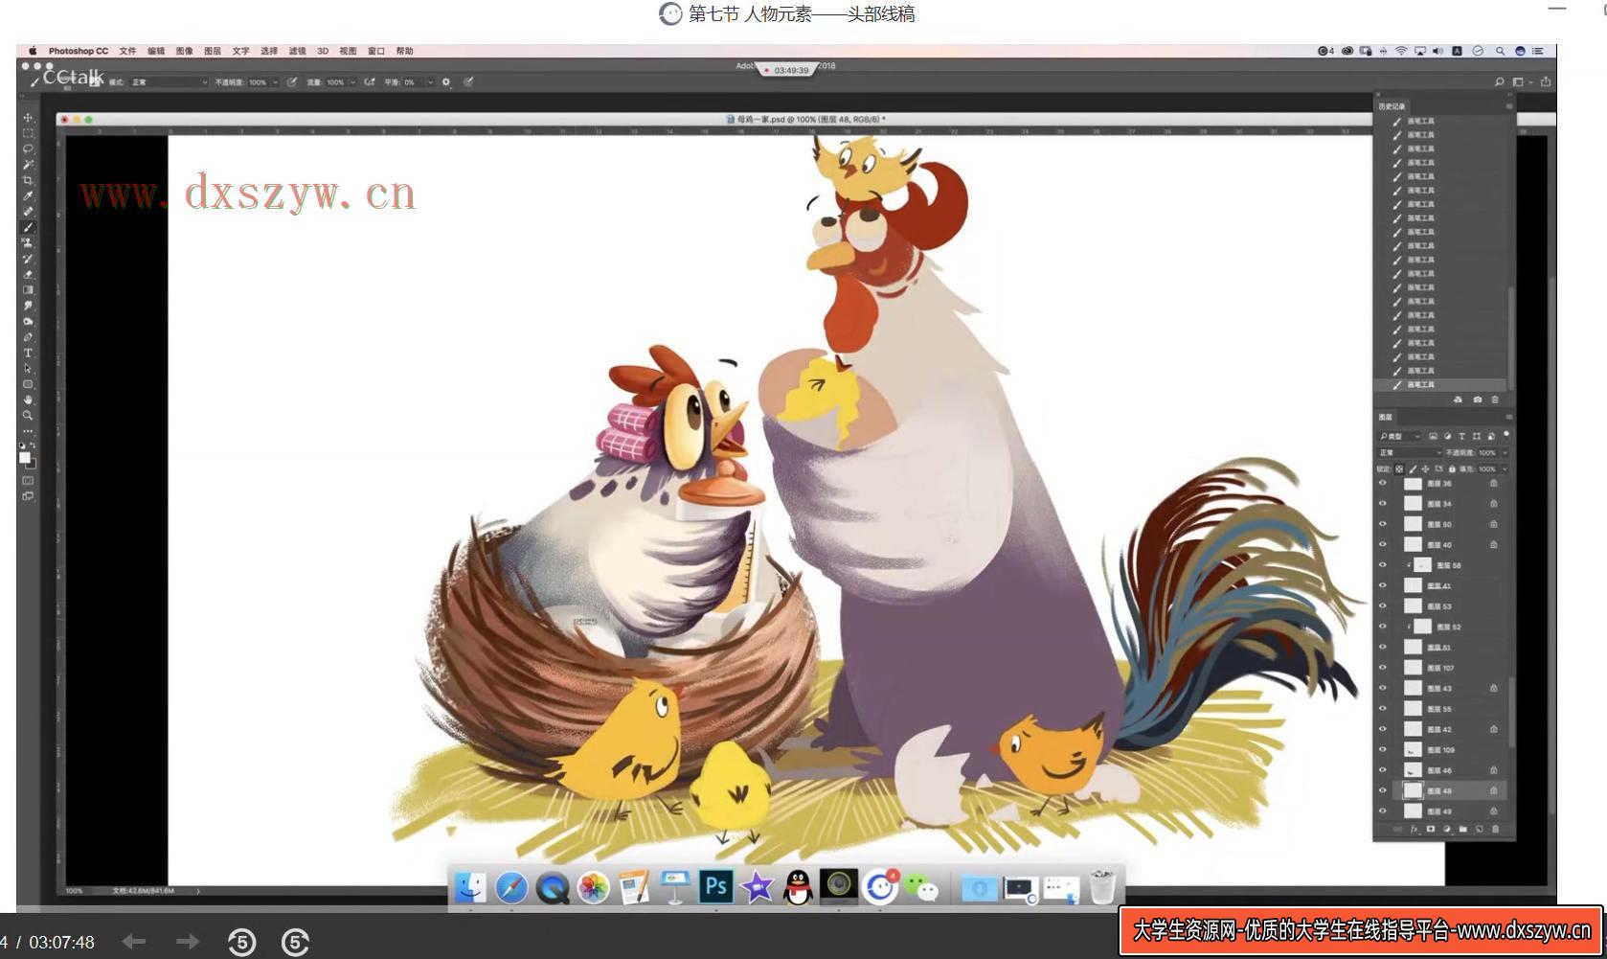Select the Shape tool
Image resolution: width=1607 pixels, height=959 pixels.
coord(28,384)
